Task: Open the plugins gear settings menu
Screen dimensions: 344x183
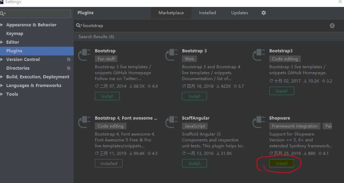Action: [x=263, y=13]
